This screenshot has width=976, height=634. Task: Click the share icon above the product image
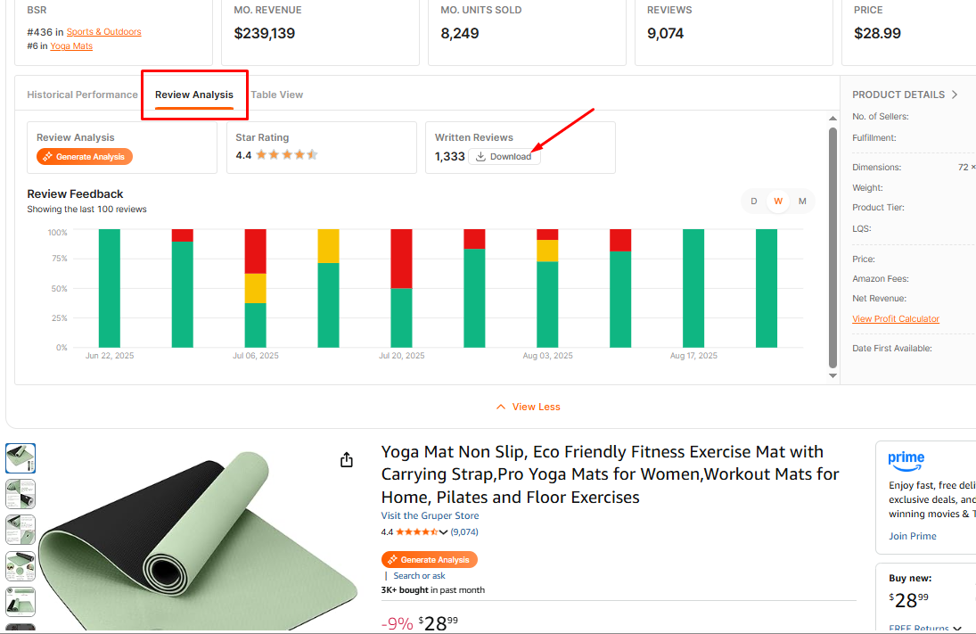click(x=347, y=460)
